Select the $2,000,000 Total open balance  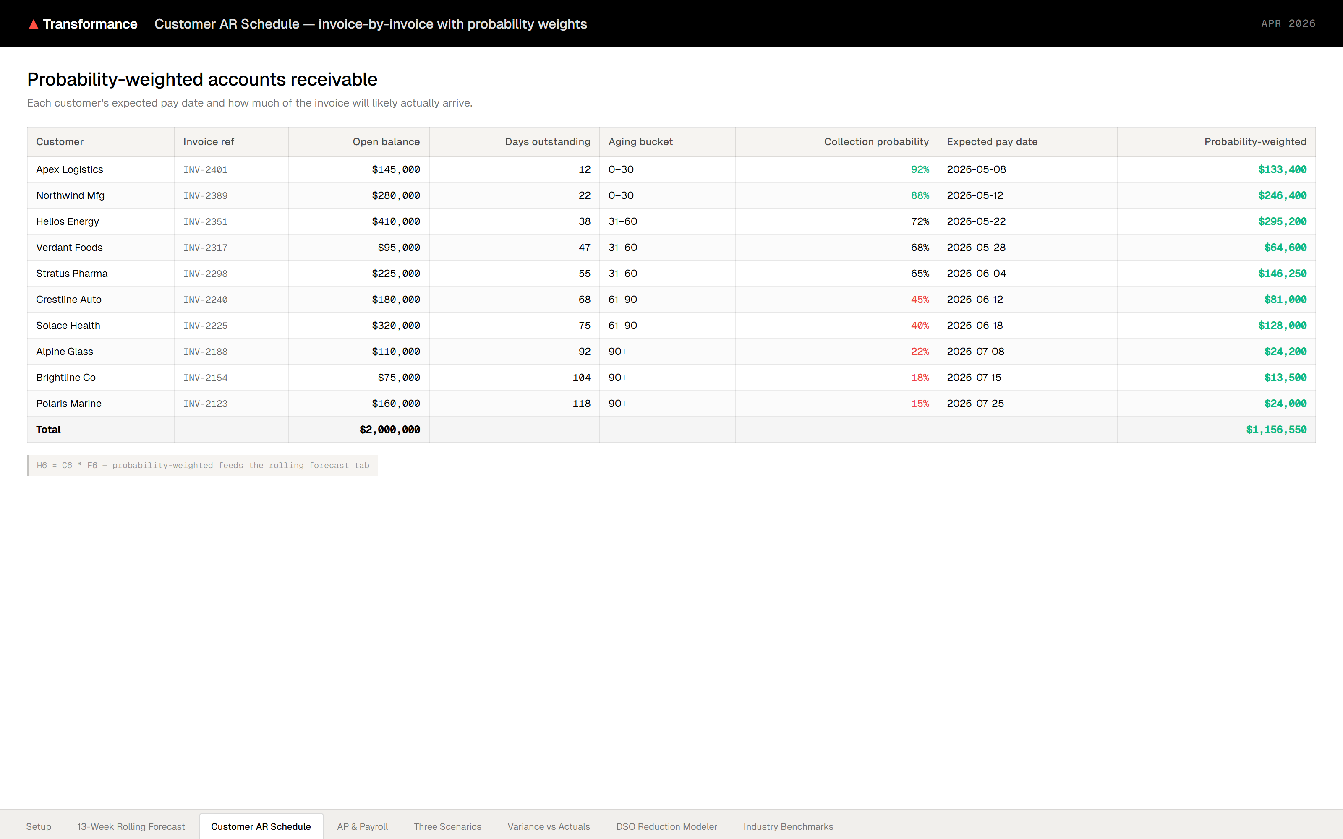point(390,429)
